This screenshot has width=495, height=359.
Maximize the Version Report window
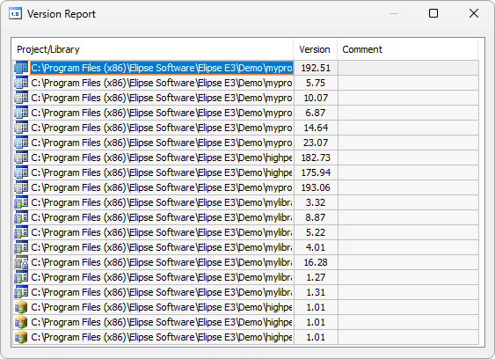(x=433, y=13)
